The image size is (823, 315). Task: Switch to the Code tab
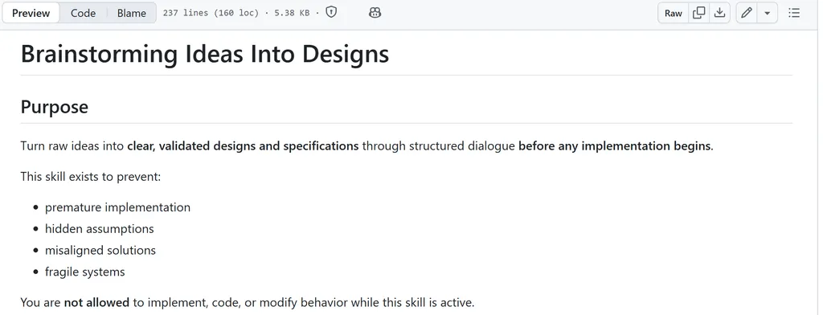[83, 13]
